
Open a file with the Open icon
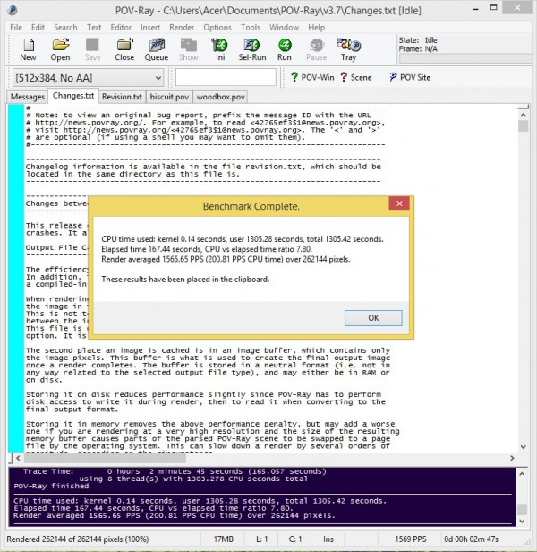click(60, 49)
